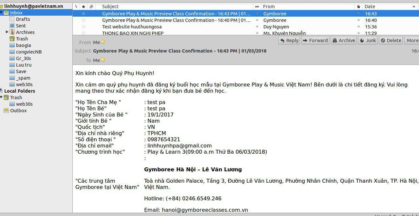The height and width of the screenshot is (216, 419).
Task: Open the baogia folder
Action: (x=23, y=45)
